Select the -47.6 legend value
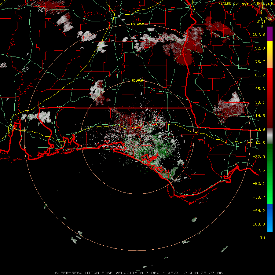 tap(259, 170)
